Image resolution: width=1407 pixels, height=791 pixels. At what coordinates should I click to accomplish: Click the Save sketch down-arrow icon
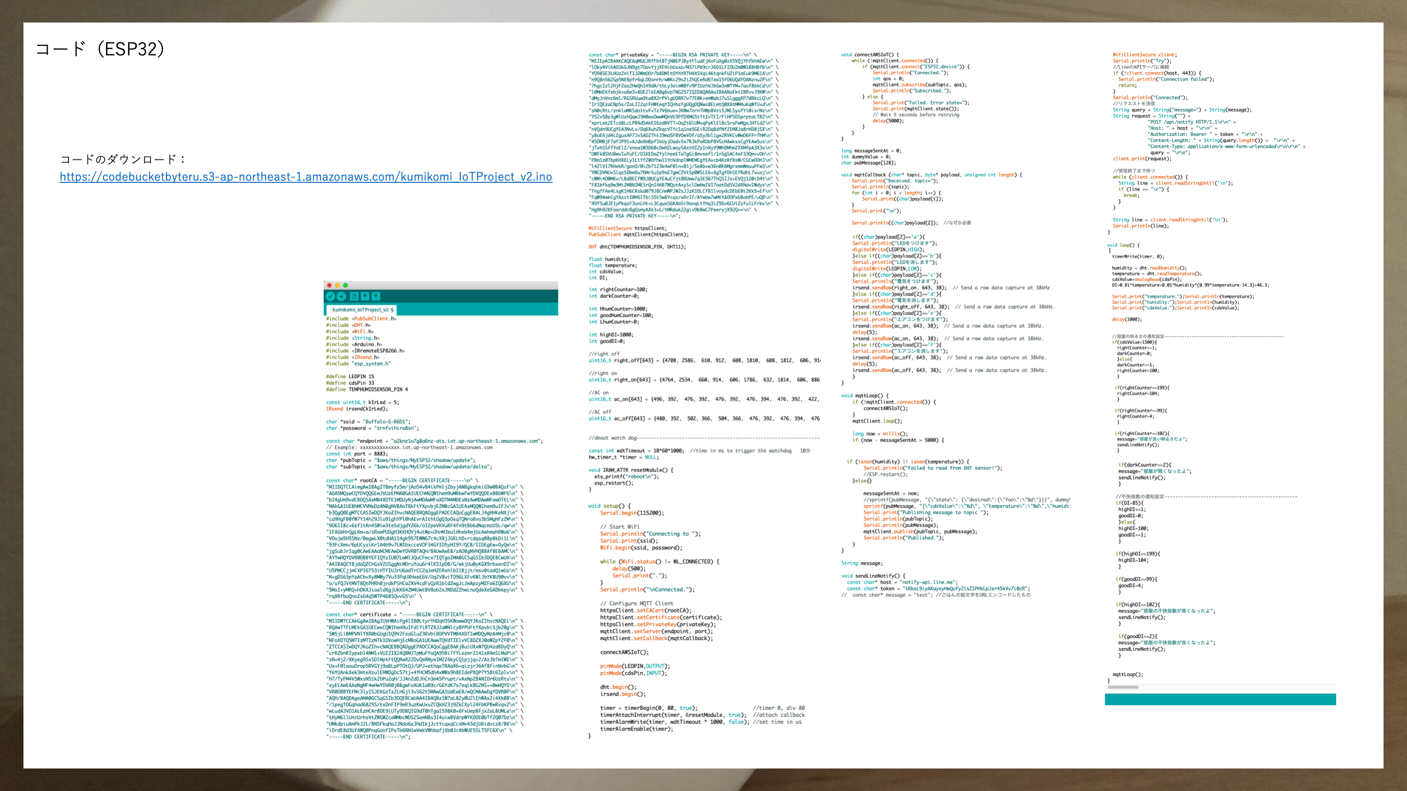(376, 296)
